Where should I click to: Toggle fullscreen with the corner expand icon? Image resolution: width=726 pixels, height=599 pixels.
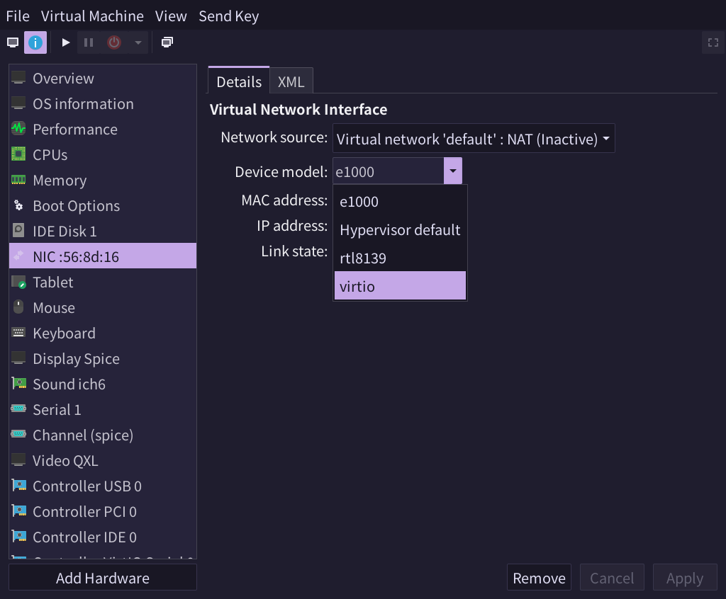point(713,42)
